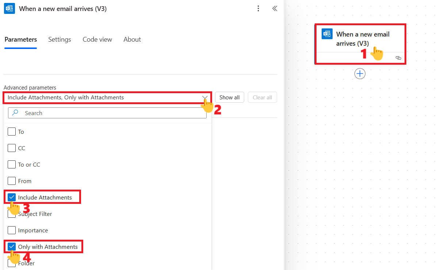Collapse the panel with double chevron icon
Screen dimensions: 437x270
click(x=275, y=8)
